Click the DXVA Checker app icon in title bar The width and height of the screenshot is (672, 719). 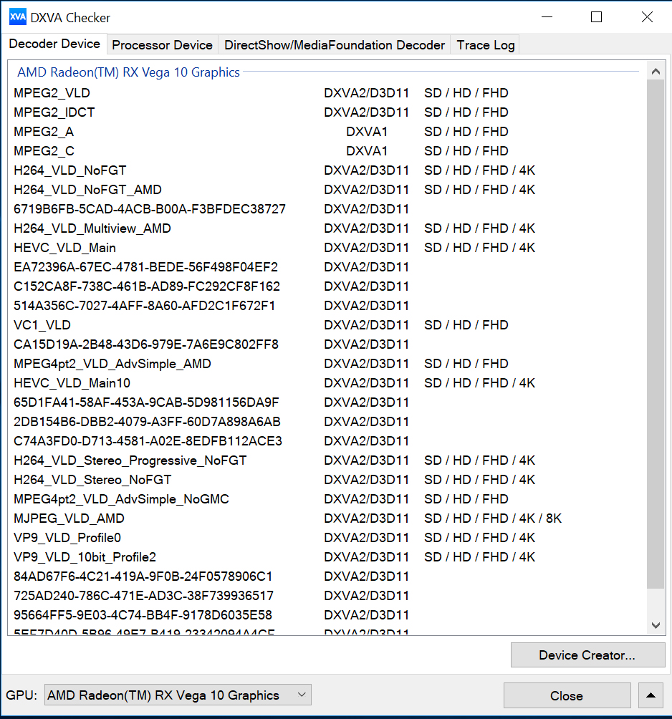[x=18, y=17]
